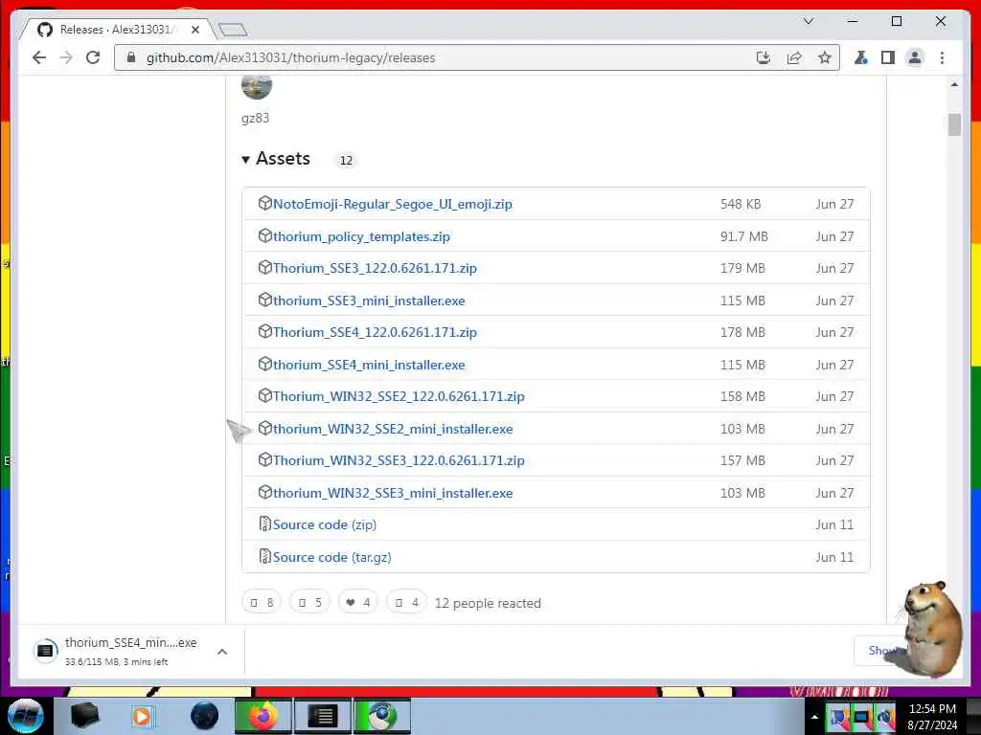
Task: Download Source code (tar.gz)
Action: point(331,557)
